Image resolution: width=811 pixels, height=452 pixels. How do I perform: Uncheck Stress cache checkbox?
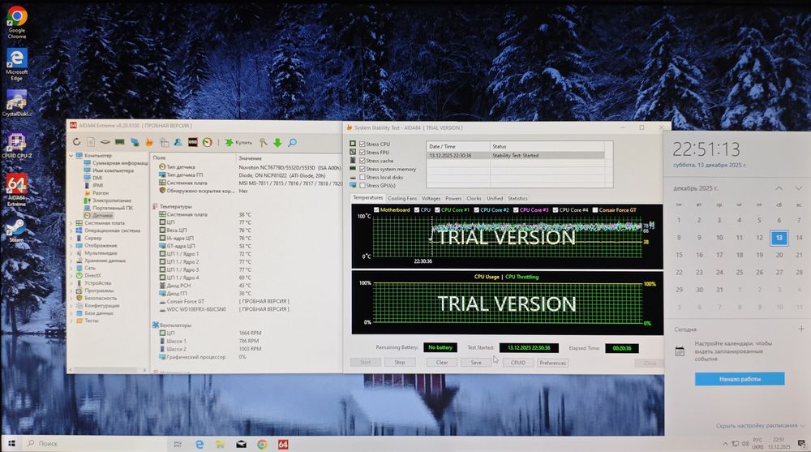pos(362,161)
